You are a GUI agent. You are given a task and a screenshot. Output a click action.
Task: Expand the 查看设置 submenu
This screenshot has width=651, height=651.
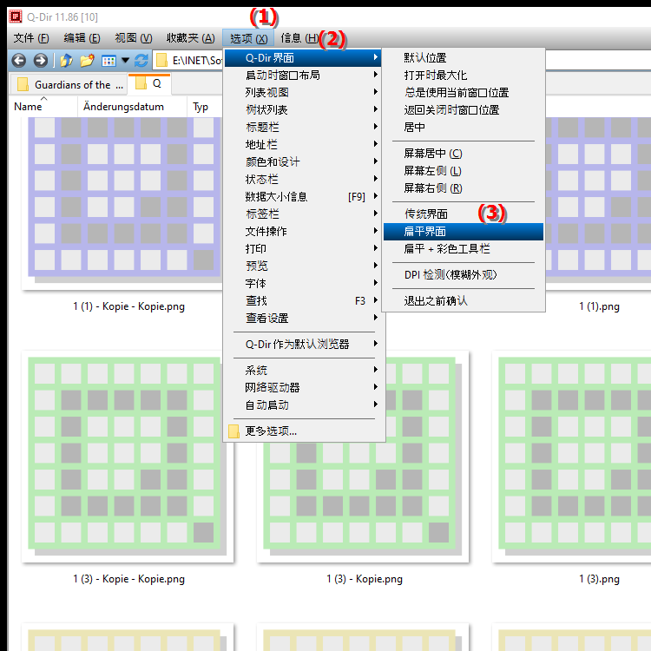tap(304, 319)
